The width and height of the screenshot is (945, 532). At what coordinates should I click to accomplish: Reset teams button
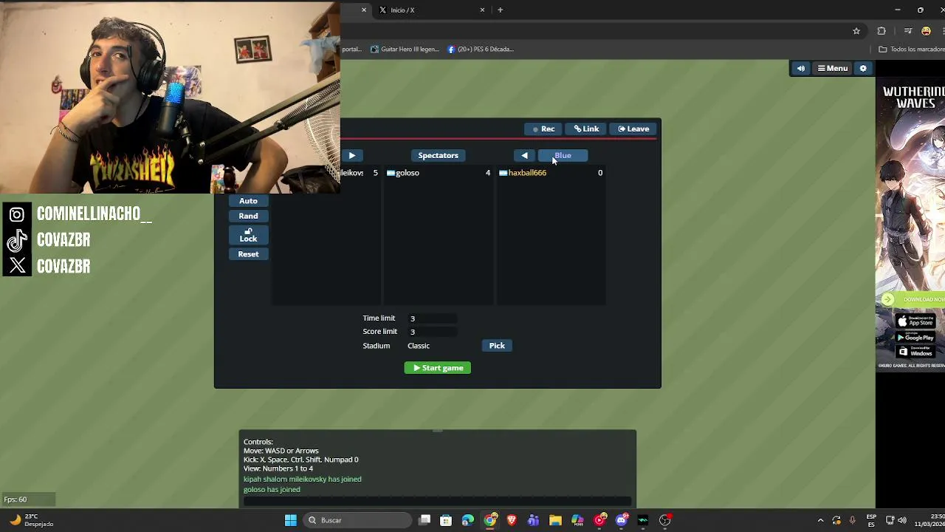248,254
